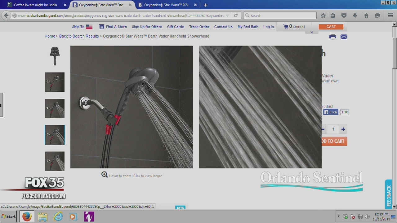Open the Feedback side tab
This screenshot has height=223, width=397.
point(388,195)
